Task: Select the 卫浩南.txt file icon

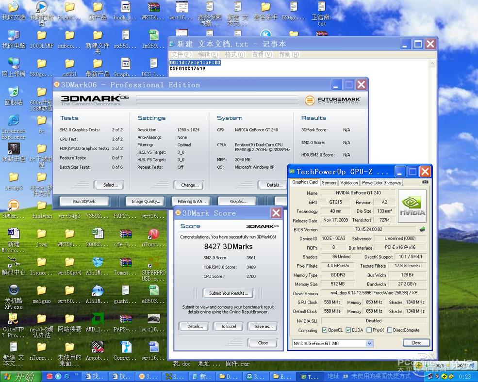Action: pyautogui.click(x=321, y=14)
